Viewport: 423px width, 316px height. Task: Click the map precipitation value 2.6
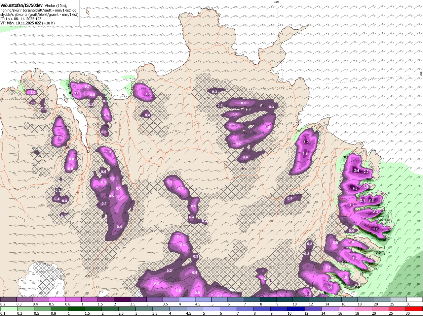(x=376, y=229)
